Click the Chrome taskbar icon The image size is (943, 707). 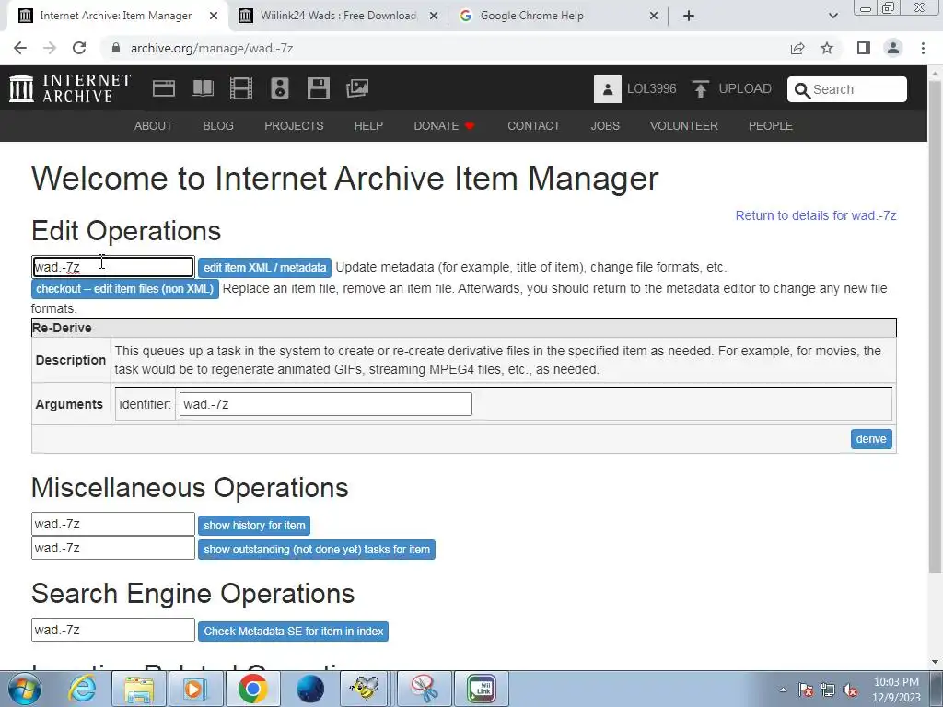click(x=252, y=689)
